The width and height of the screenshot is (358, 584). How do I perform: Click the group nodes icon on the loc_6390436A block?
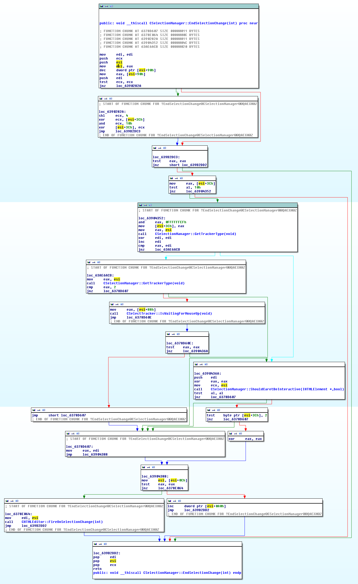(x=206, y=364)
